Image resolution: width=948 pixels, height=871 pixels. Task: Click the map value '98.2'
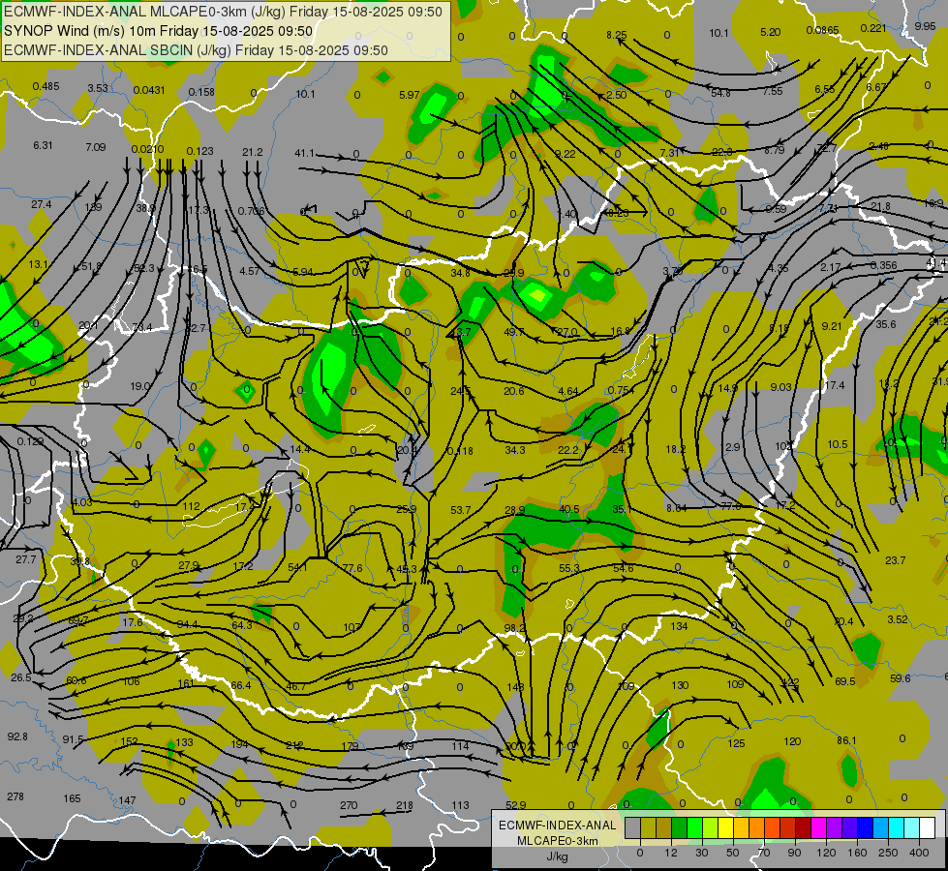point(514,629)
